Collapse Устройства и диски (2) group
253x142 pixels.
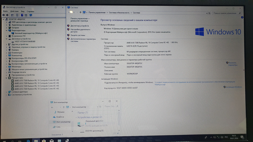pyautogui.click(x=76, y=117)
